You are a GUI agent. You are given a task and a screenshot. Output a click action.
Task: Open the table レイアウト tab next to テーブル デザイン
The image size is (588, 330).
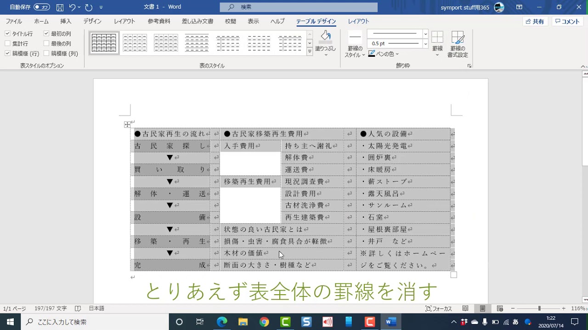[x=358, y=22]
